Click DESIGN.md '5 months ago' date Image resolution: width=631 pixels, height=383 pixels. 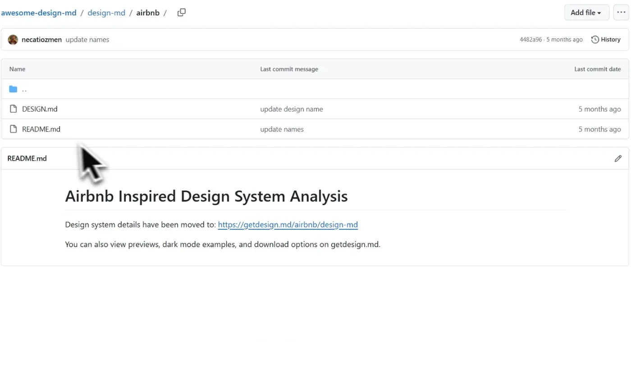[x=599, y=109]
